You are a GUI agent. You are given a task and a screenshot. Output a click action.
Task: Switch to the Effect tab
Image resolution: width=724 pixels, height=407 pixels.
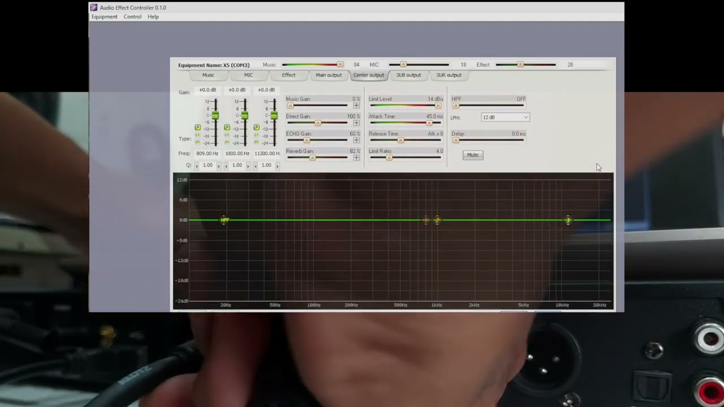tap(288, 75)
